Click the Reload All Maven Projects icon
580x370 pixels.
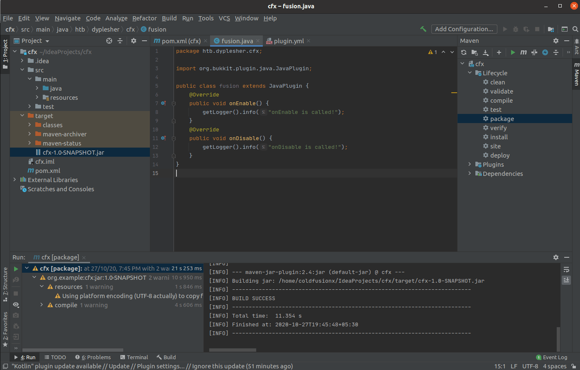[x=464, y=52]
